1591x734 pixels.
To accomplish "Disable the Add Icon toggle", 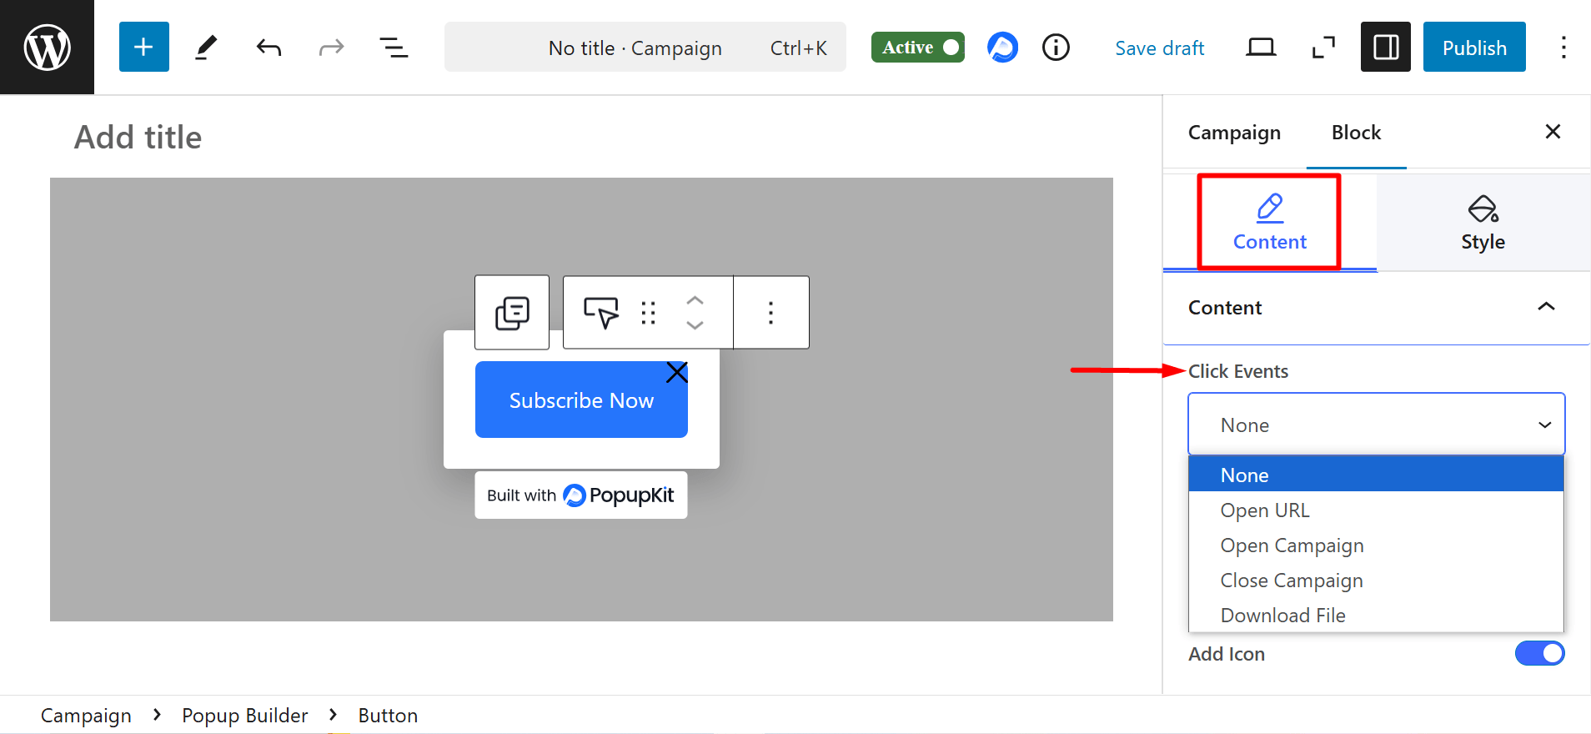I will pyautogui.click(x=1539, y=653).
